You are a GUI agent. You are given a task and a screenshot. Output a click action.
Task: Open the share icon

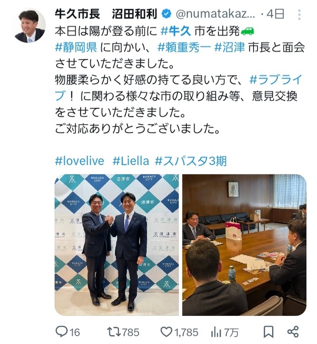click(293, 331)
